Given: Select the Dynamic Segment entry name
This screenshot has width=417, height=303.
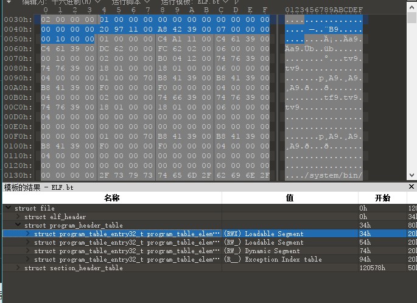Looking at the screenshot, I should [127, 251].
